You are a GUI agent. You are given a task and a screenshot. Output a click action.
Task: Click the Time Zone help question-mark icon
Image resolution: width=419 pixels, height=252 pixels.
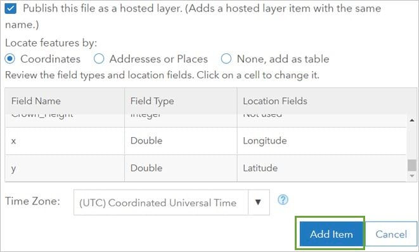pos(283,200)
